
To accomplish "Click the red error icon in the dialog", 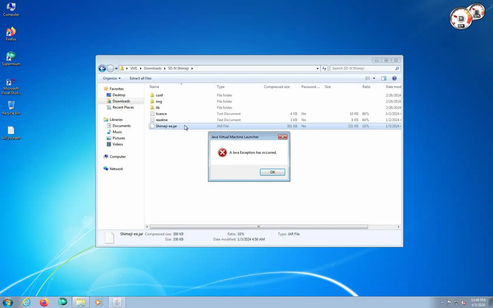I will point(222,153).
